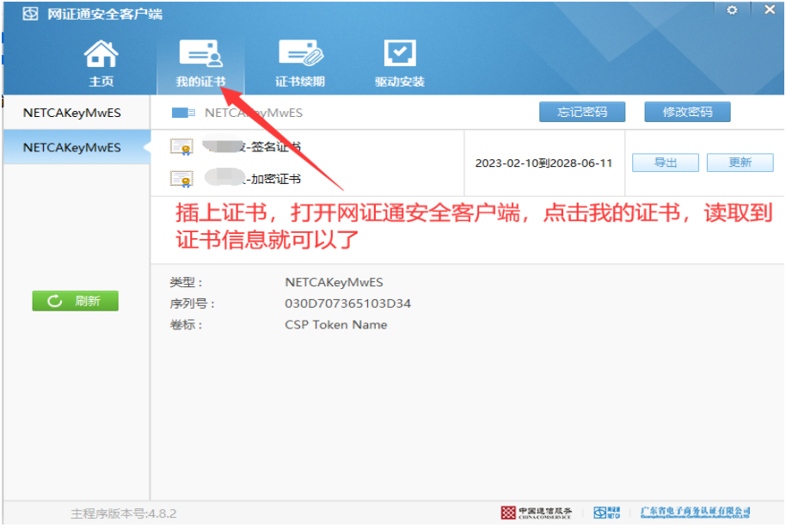Click the blue device icon beside NETCAKeyMwES header
The image size is (786, 528).
[x=184, y=113]
